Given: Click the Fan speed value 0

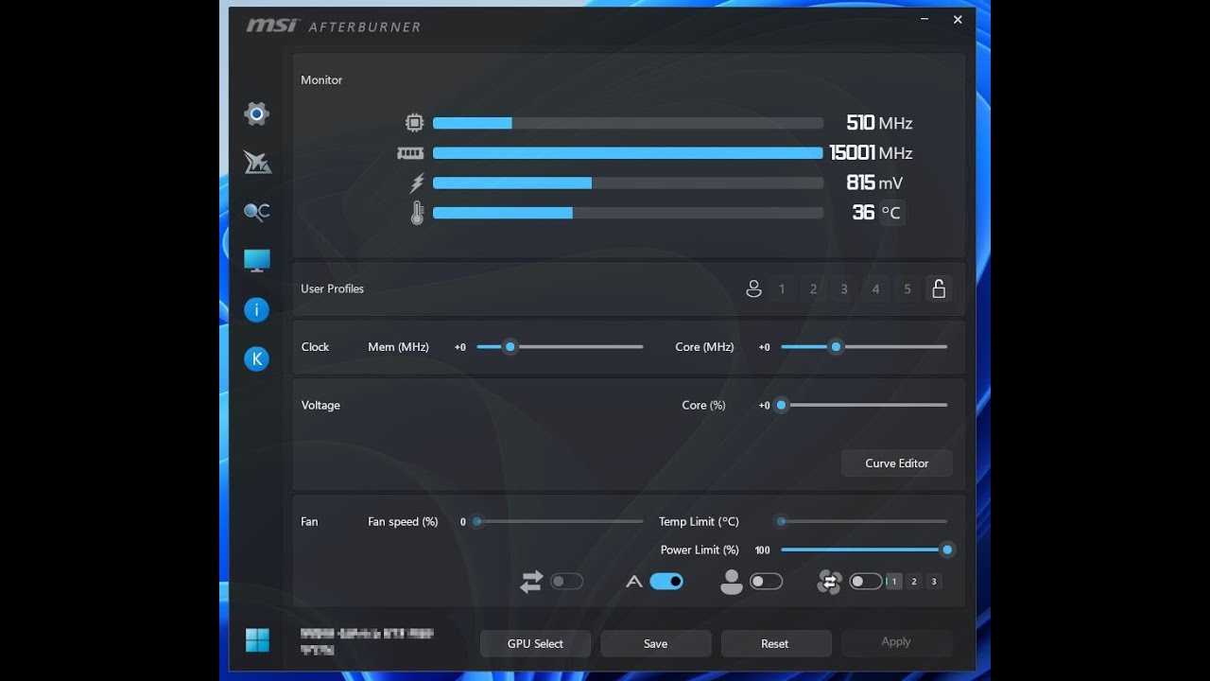Looking at the screenshot, I should (463, 522).
